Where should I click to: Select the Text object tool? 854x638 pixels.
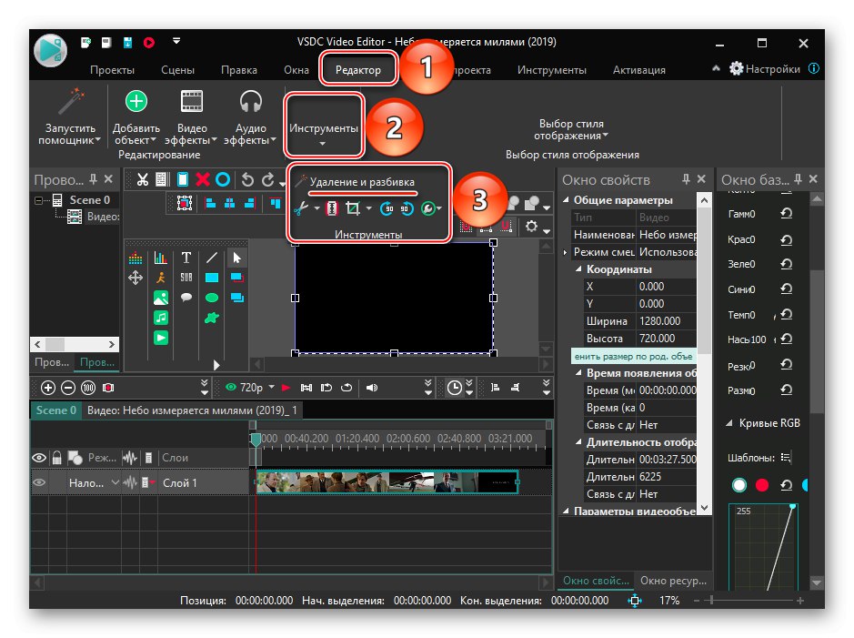pyautogui.click(x=186, y=258)
